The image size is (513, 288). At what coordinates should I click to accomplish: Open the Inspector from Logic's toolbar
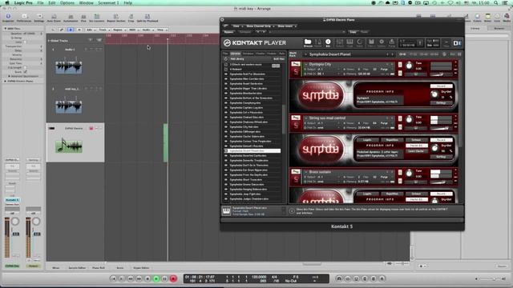(8, 17)
